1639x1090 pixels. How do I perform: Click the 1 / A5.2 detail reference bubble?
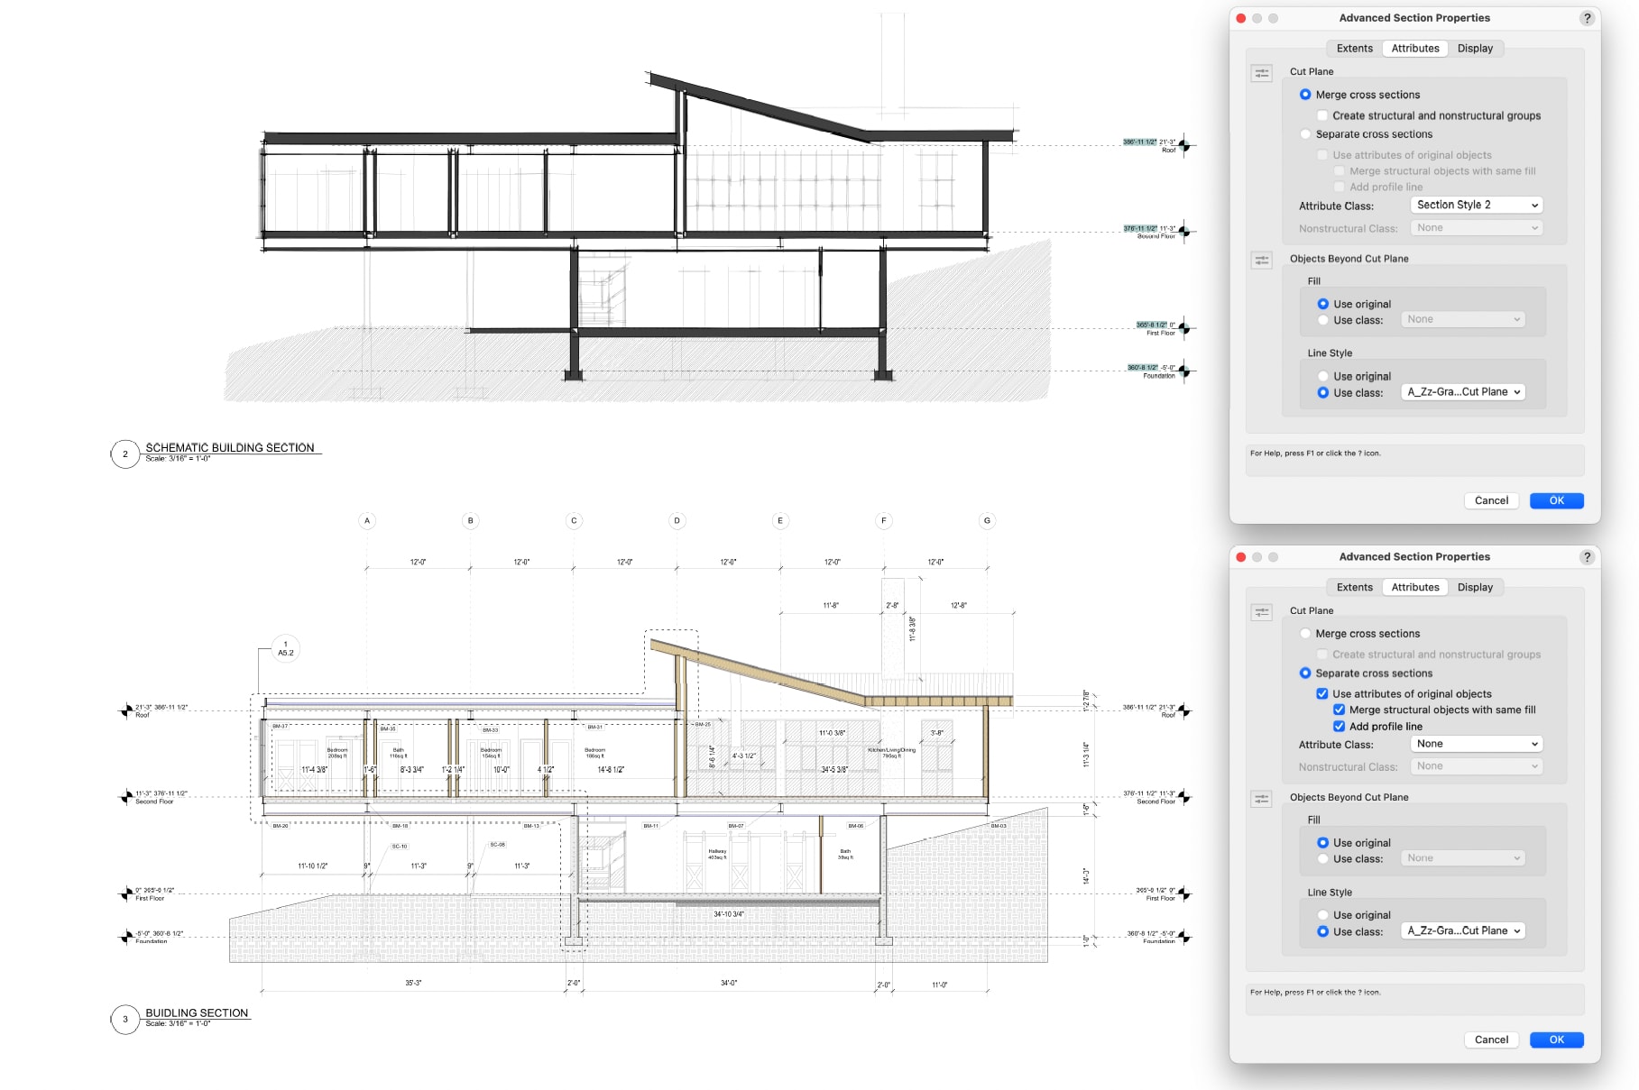(286, 649)
